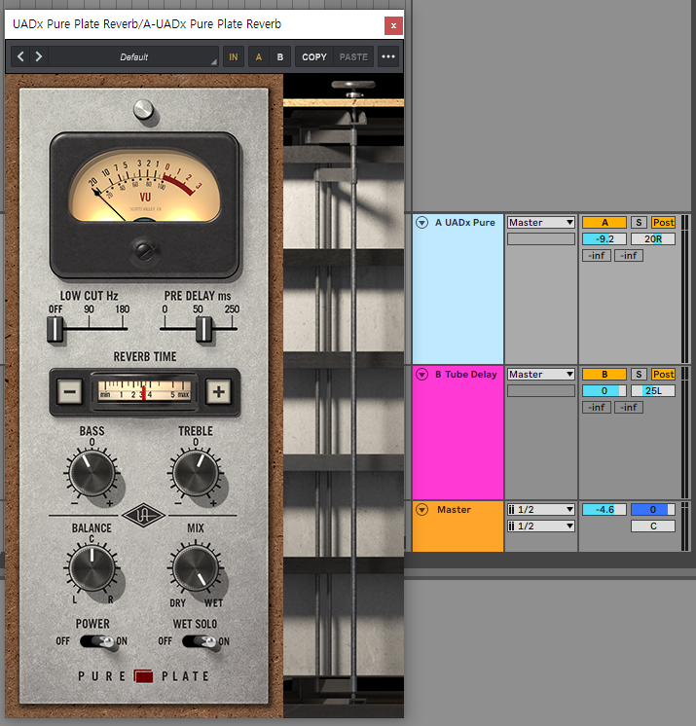Click the BASS knob

point(92,473)
